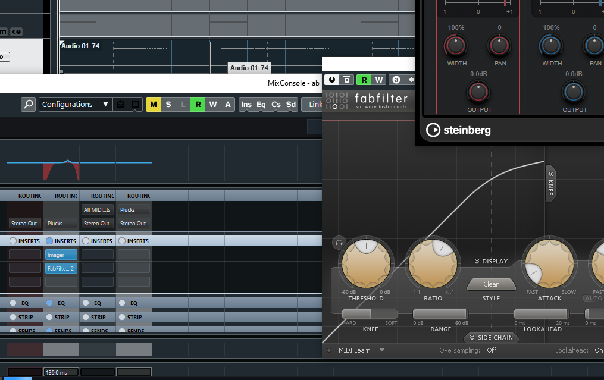
Task: Click the Link button in MixConsole toolbar
Action: 313,104
